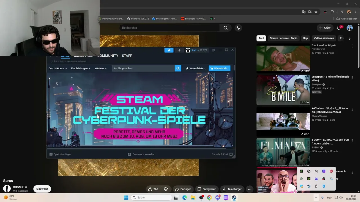Open more video actions ellipsis menu

pos(250,189)
